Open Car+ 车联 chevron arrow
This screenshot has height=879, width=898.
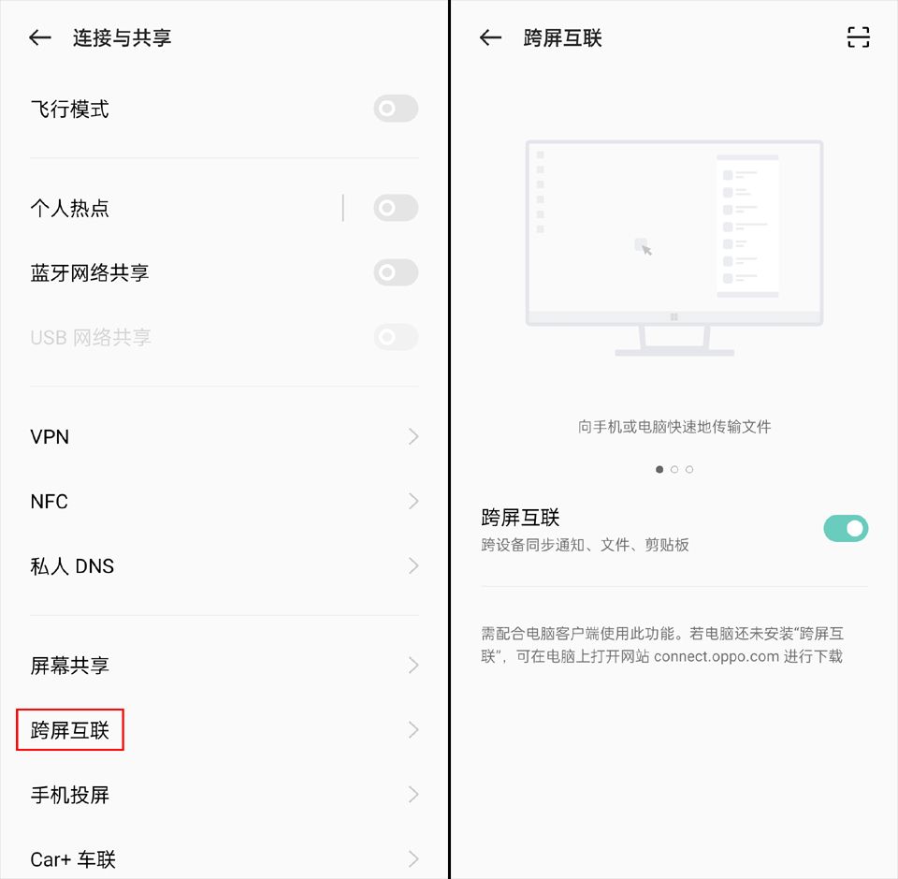pyautogui.click(x=413, y=859)
